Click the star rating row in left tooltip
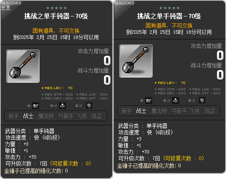The image size is (226, 179). 57,8
